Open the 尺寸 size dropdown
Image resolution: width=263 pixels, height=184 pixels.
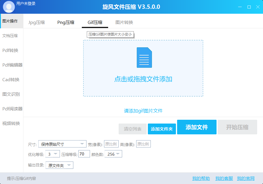pyautogui.click(x=62, y=144)
